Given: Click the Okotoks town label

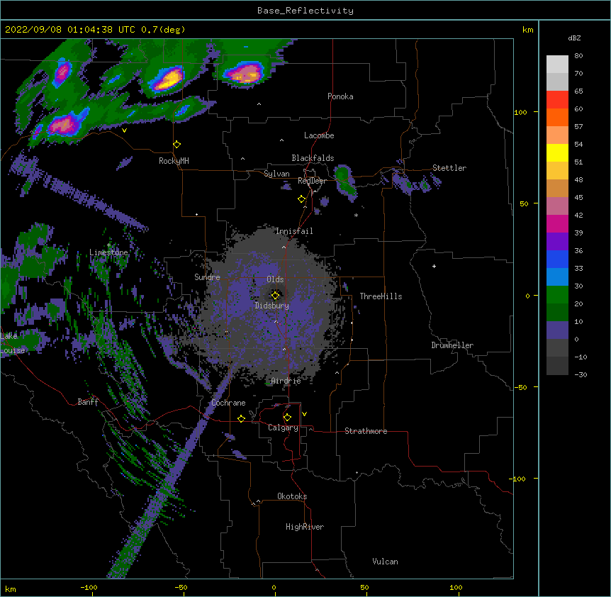Looking at the screenshot, I should [x=292, y=496].
